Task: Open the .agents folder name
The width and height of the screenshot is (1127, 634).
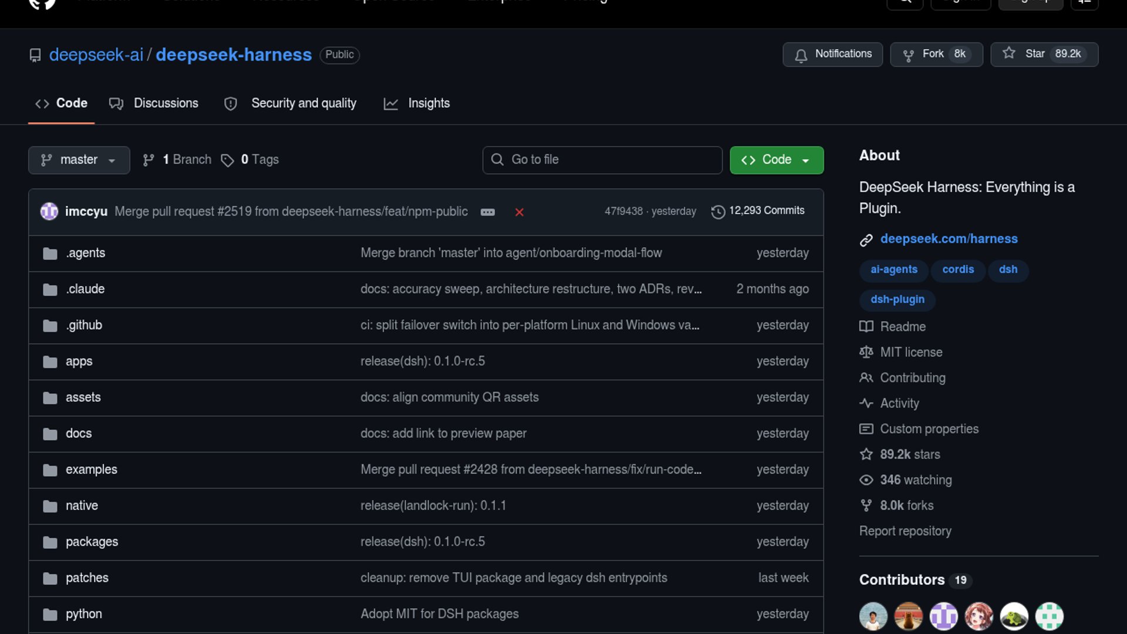Action: [x=85, y=253]
